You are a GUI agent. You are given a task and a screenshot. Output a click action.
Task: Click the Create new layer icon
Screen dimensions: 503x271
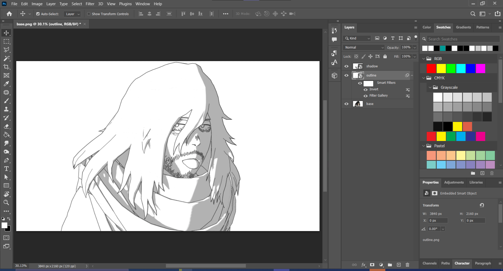point(399,265)
